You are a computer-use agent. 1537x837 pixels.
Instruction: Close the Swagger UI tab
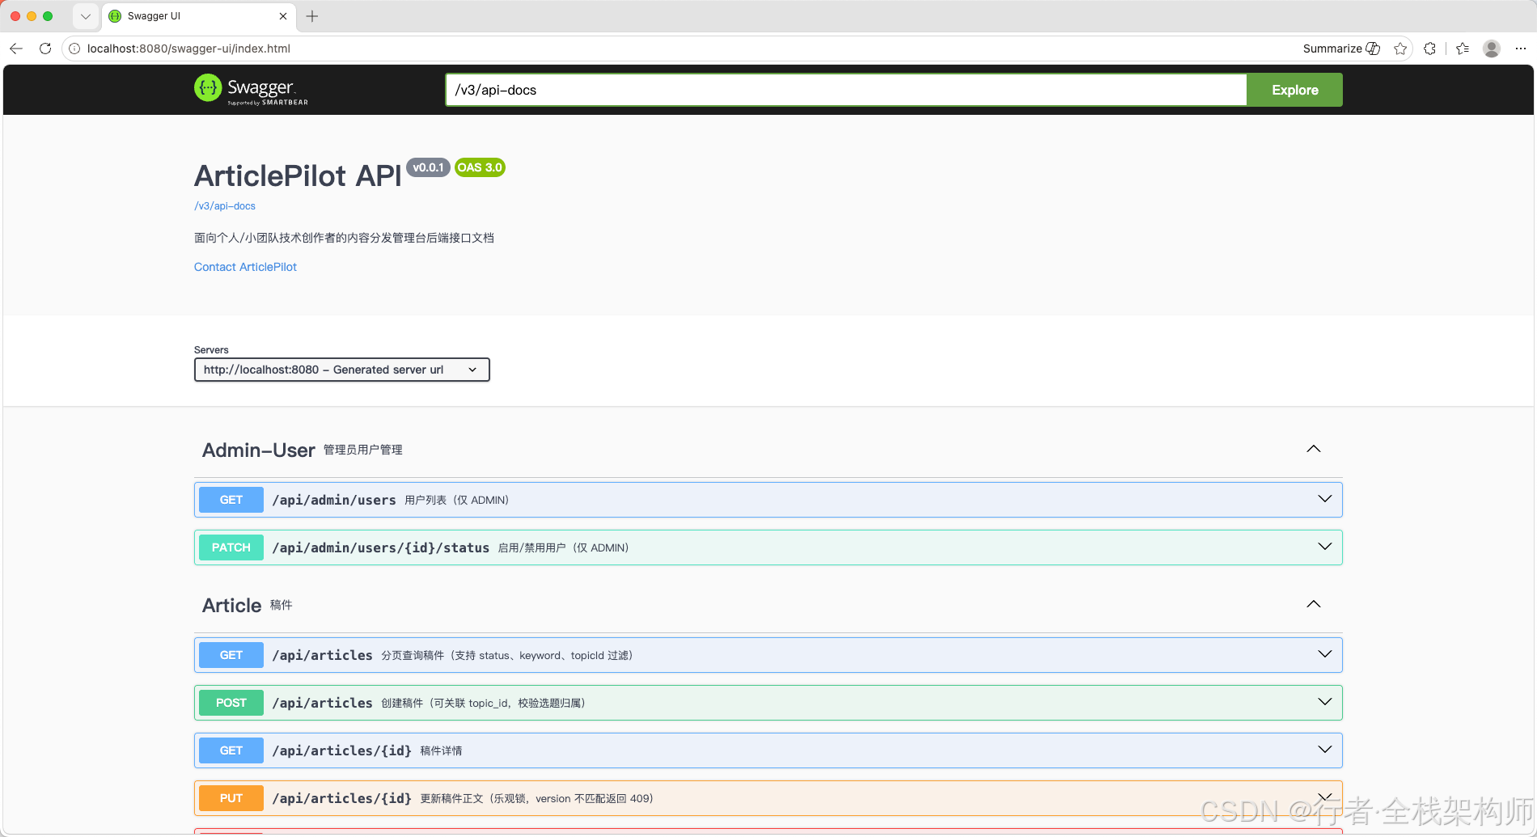(283, 16)
